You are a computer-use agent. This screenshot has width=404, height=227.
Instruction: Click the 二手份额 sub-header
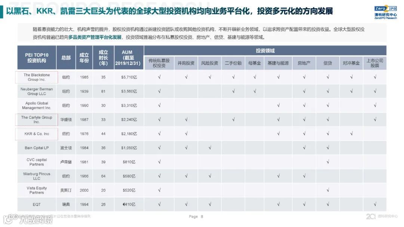pos(233,63)
